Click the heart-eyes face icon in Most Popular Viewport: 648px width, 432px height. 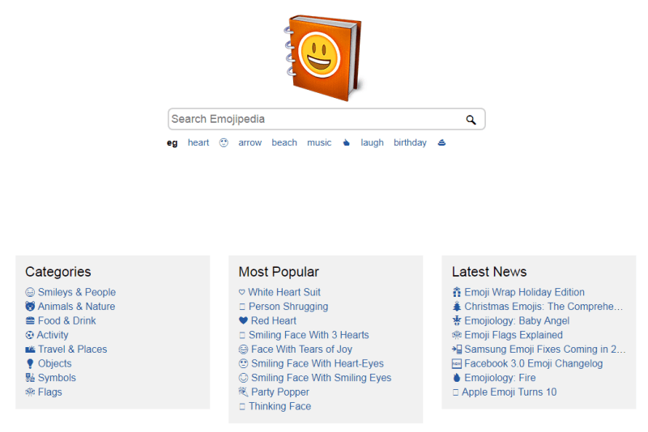[x=244, y=363]
